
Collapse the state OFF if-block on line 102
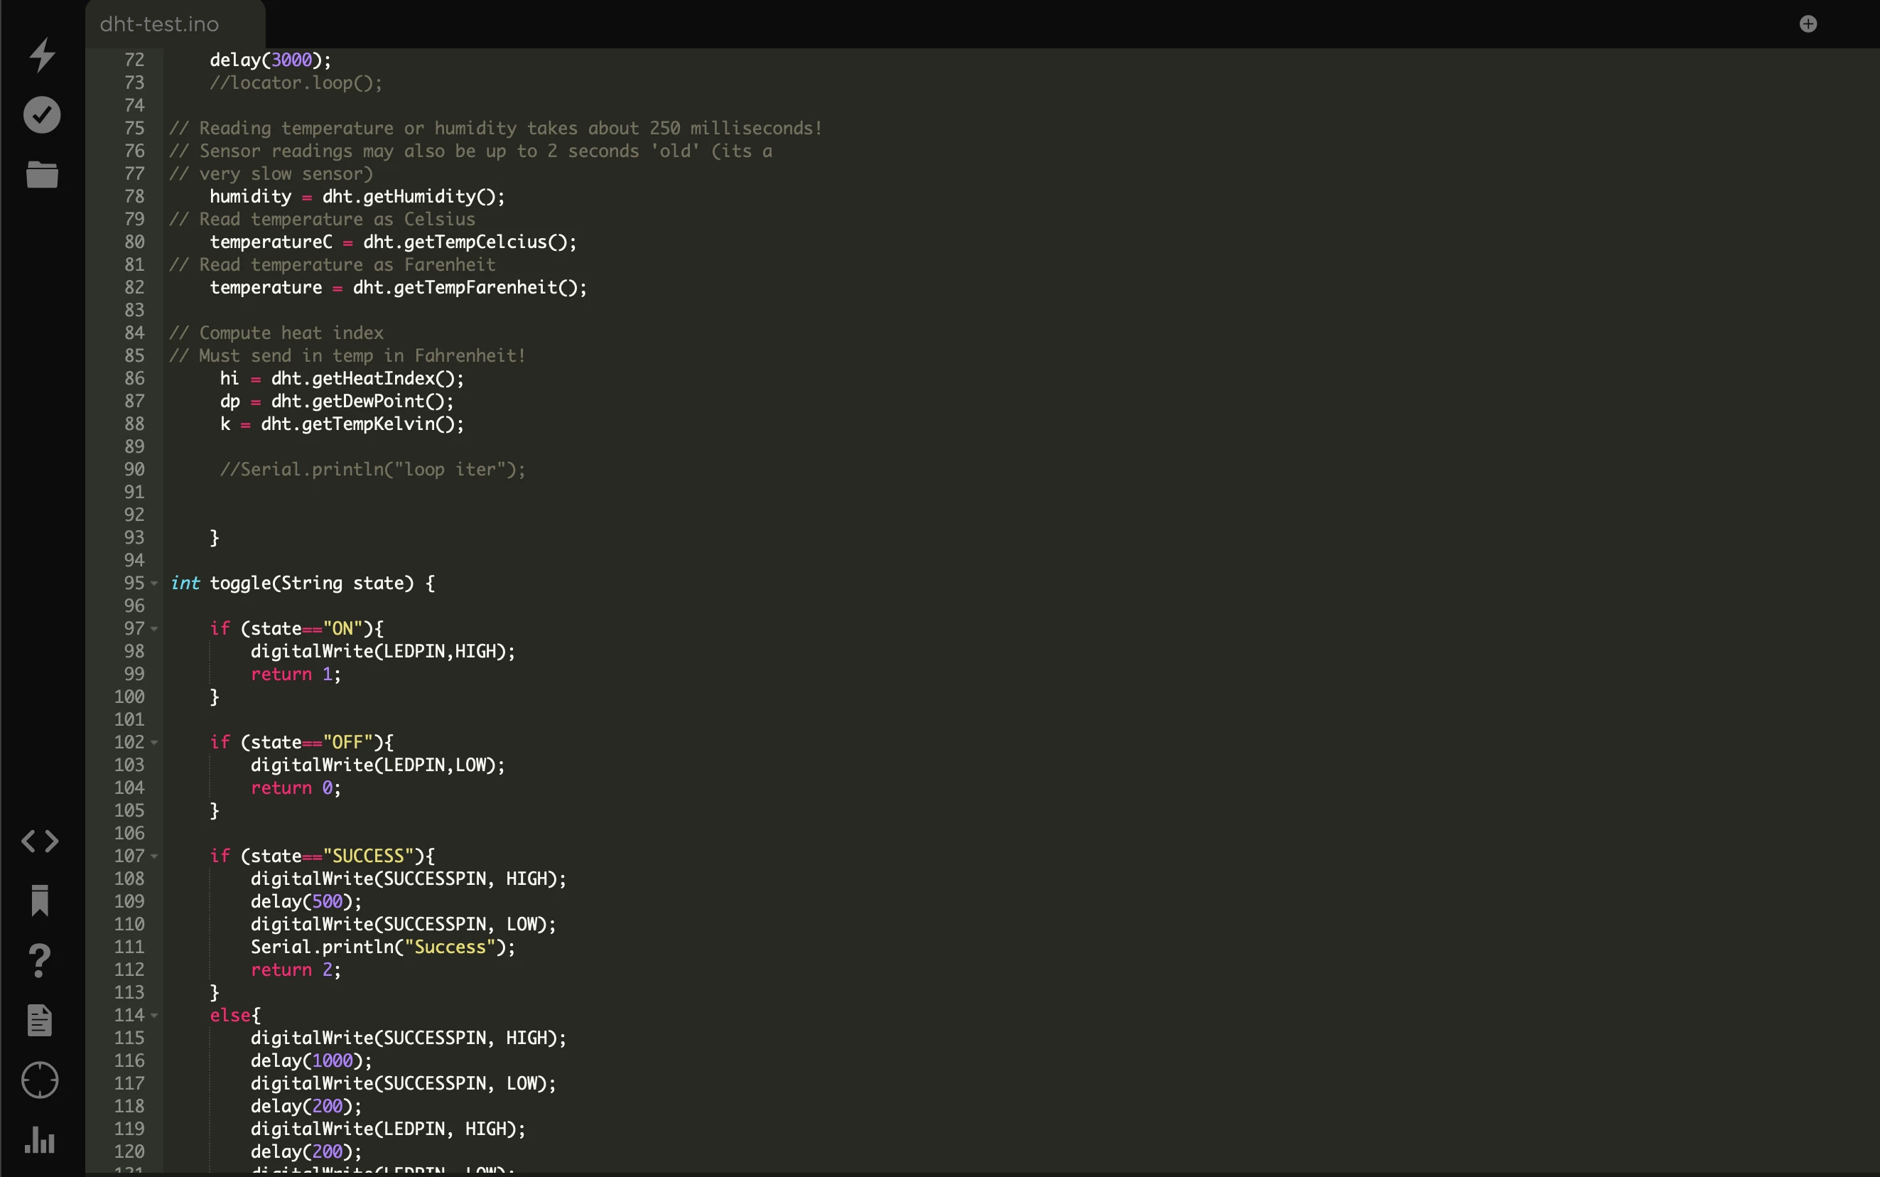(x=154, y=742)
